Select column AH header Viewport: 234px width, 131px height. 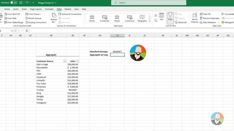[117, 36]
